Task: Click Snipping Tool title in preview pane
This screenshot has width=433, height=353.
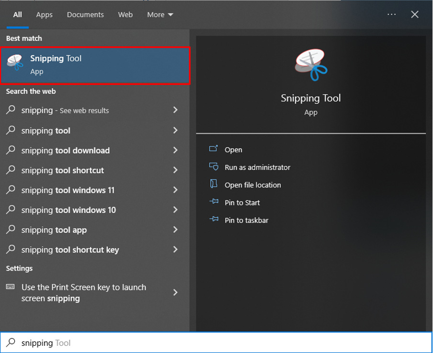Action: pyautogui.click(x=311, y=98)
